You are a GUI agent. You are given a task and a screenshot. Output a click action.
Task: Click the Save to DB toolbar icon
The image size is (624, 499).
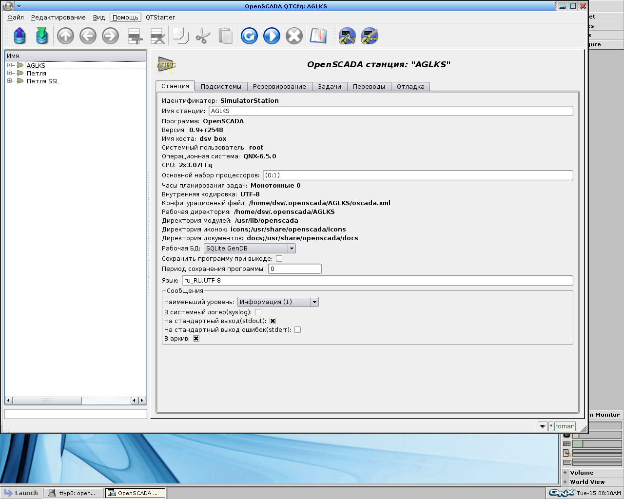pos(42,36)
